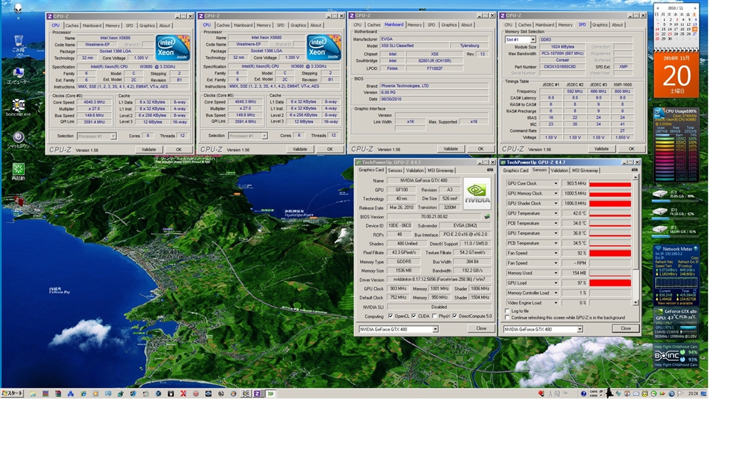
Task: Click Validate in the CPU-Z SPD window
Action: coord(602,149)
